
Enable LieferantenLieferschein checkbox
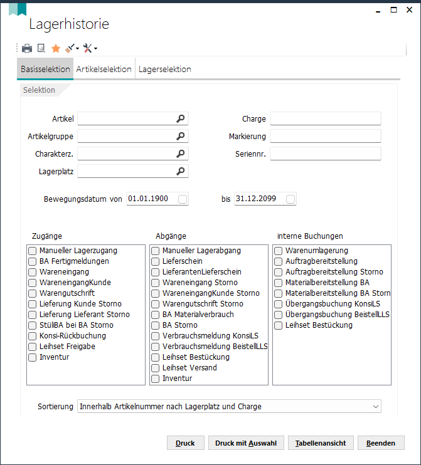(155, 272)
